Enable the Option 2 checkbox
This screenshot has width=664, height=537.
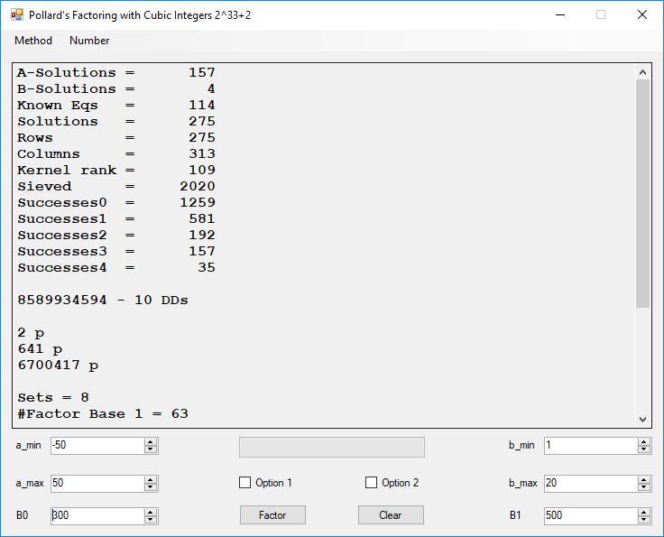click(392, 483)
